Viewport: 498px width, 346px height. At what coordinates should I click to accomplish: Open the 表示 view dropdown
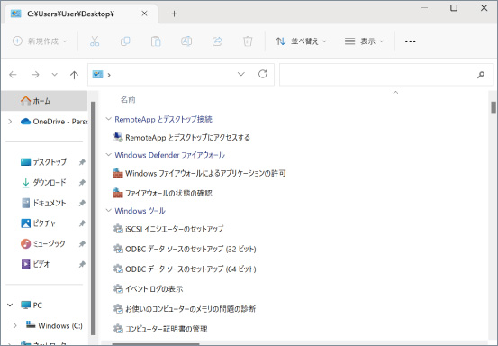click(365, 41)
